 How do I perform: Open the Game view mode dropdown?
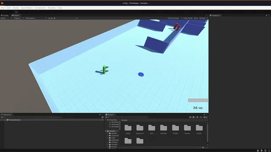click(6, 18)
